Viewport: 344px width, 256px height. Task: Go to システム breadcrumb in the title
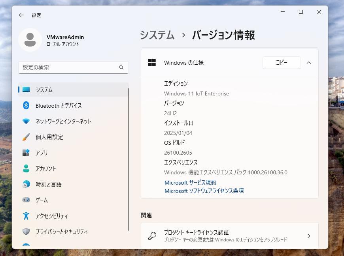pos(157,35)
